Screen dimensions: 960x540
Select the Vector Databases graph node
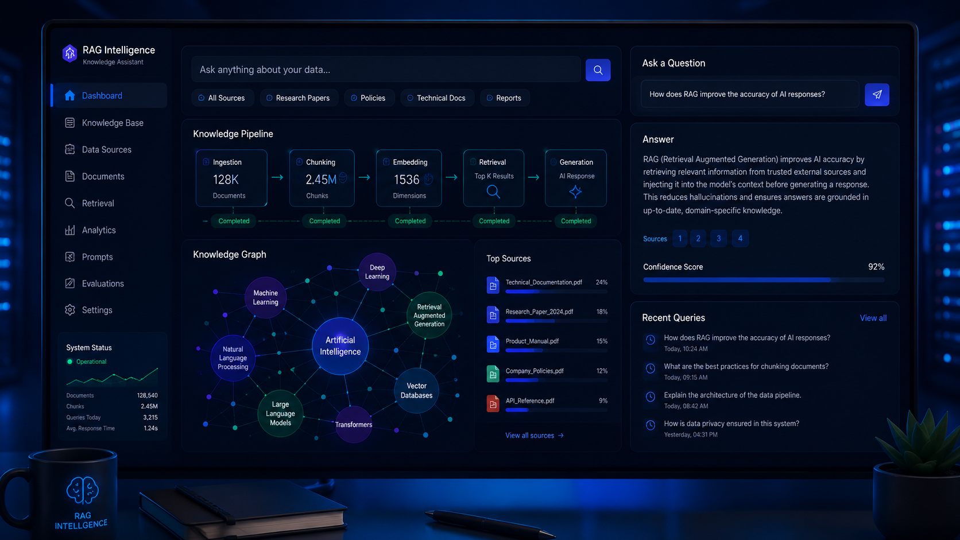click(416, 391)
